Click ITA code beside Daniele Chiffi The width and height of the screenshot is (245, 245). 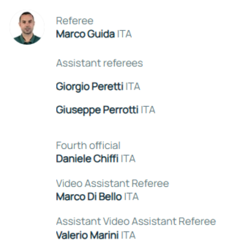point(128,159)
